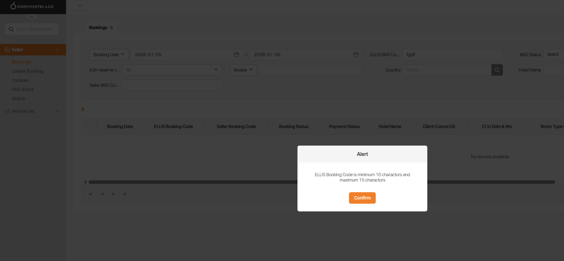Open the BKG Status Select dropdown

tap(553, 55)
